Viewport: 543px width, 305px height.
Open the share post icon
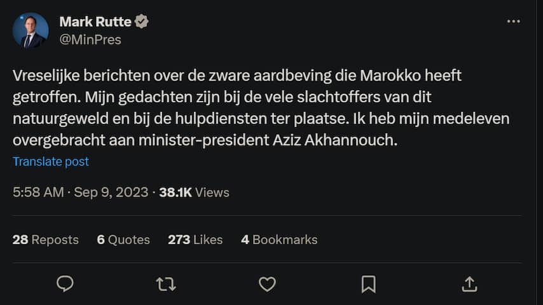coord(469,283)
